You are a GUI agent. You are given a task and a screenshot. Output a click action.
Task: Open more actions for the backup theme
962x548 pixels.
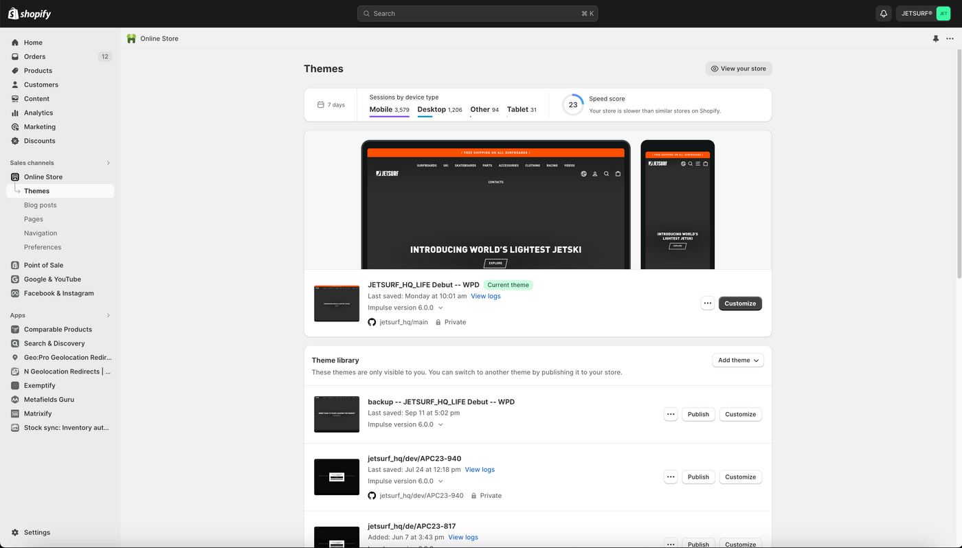tap(671, 414)
